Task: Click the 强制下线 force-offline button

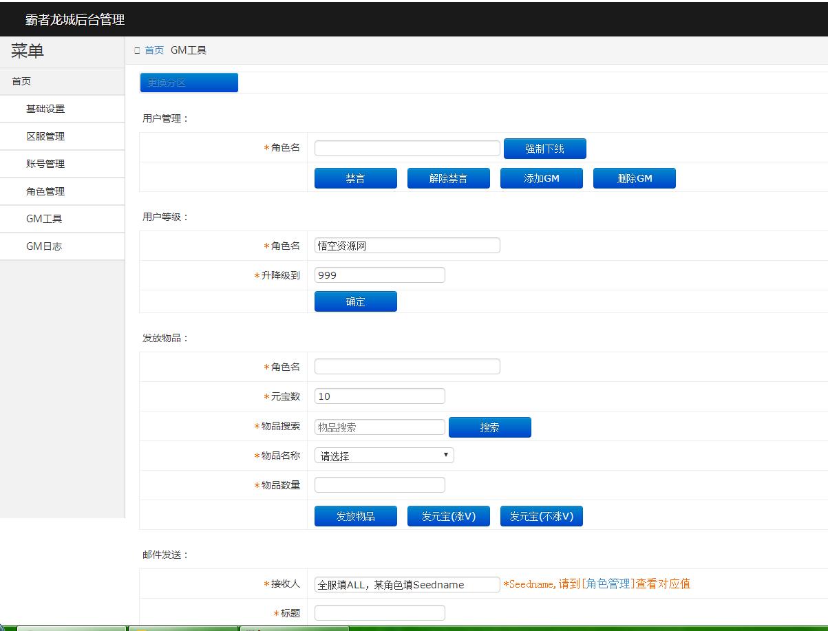Action: (544, 149)
